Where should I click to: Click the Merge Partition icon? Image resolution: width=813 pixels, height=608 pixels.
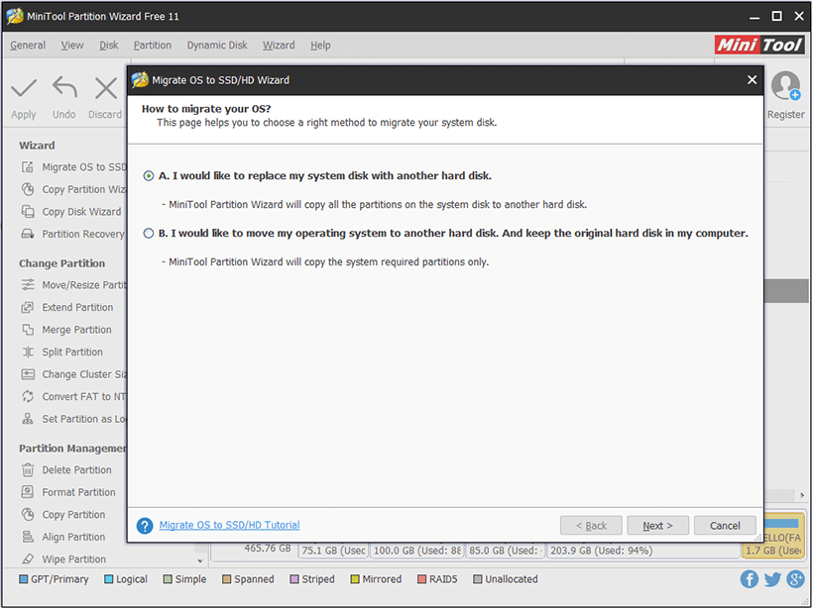(28, 330)
